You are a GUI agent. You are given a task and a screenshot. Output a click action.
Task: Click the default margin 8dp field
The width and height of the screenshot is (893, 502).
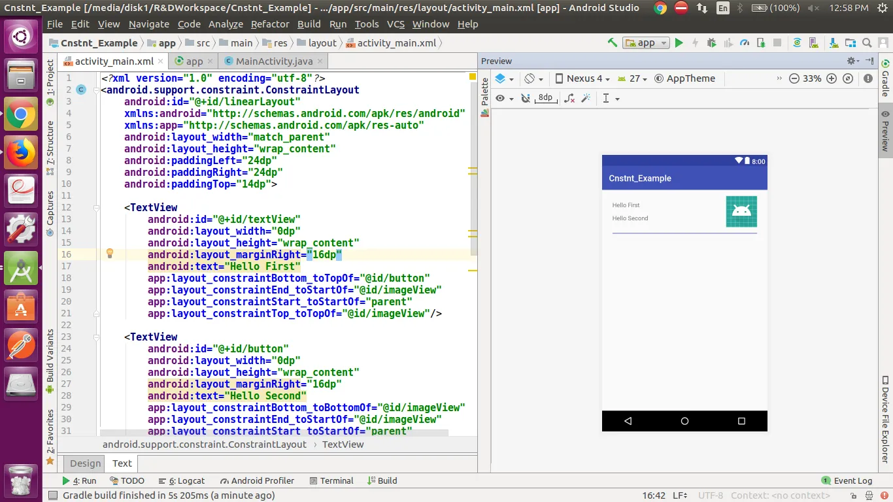[545, 98]
